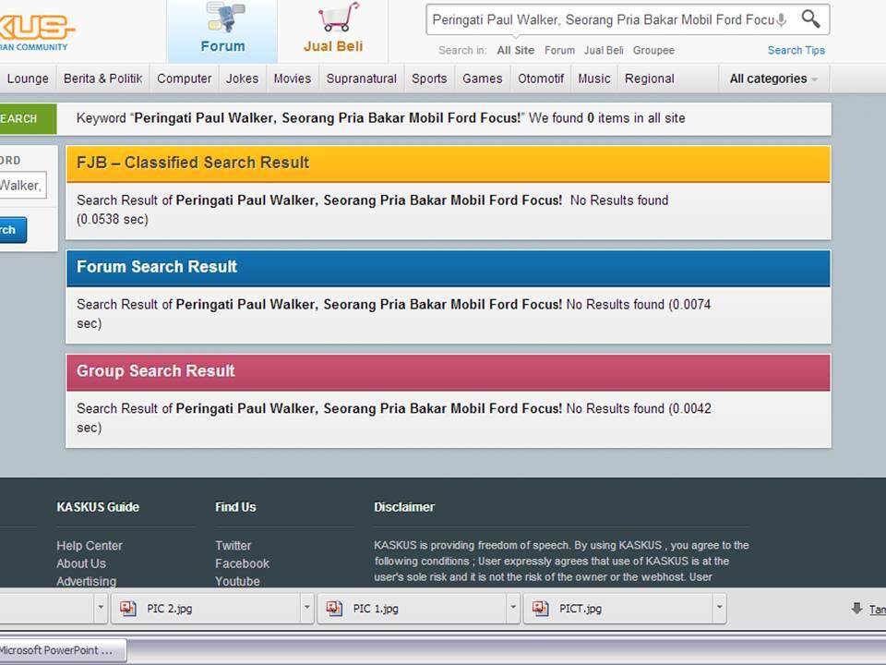This screenshot has width=886, height=665.
Task: Narrow search to Groupee
Action: tap(653, 50)
